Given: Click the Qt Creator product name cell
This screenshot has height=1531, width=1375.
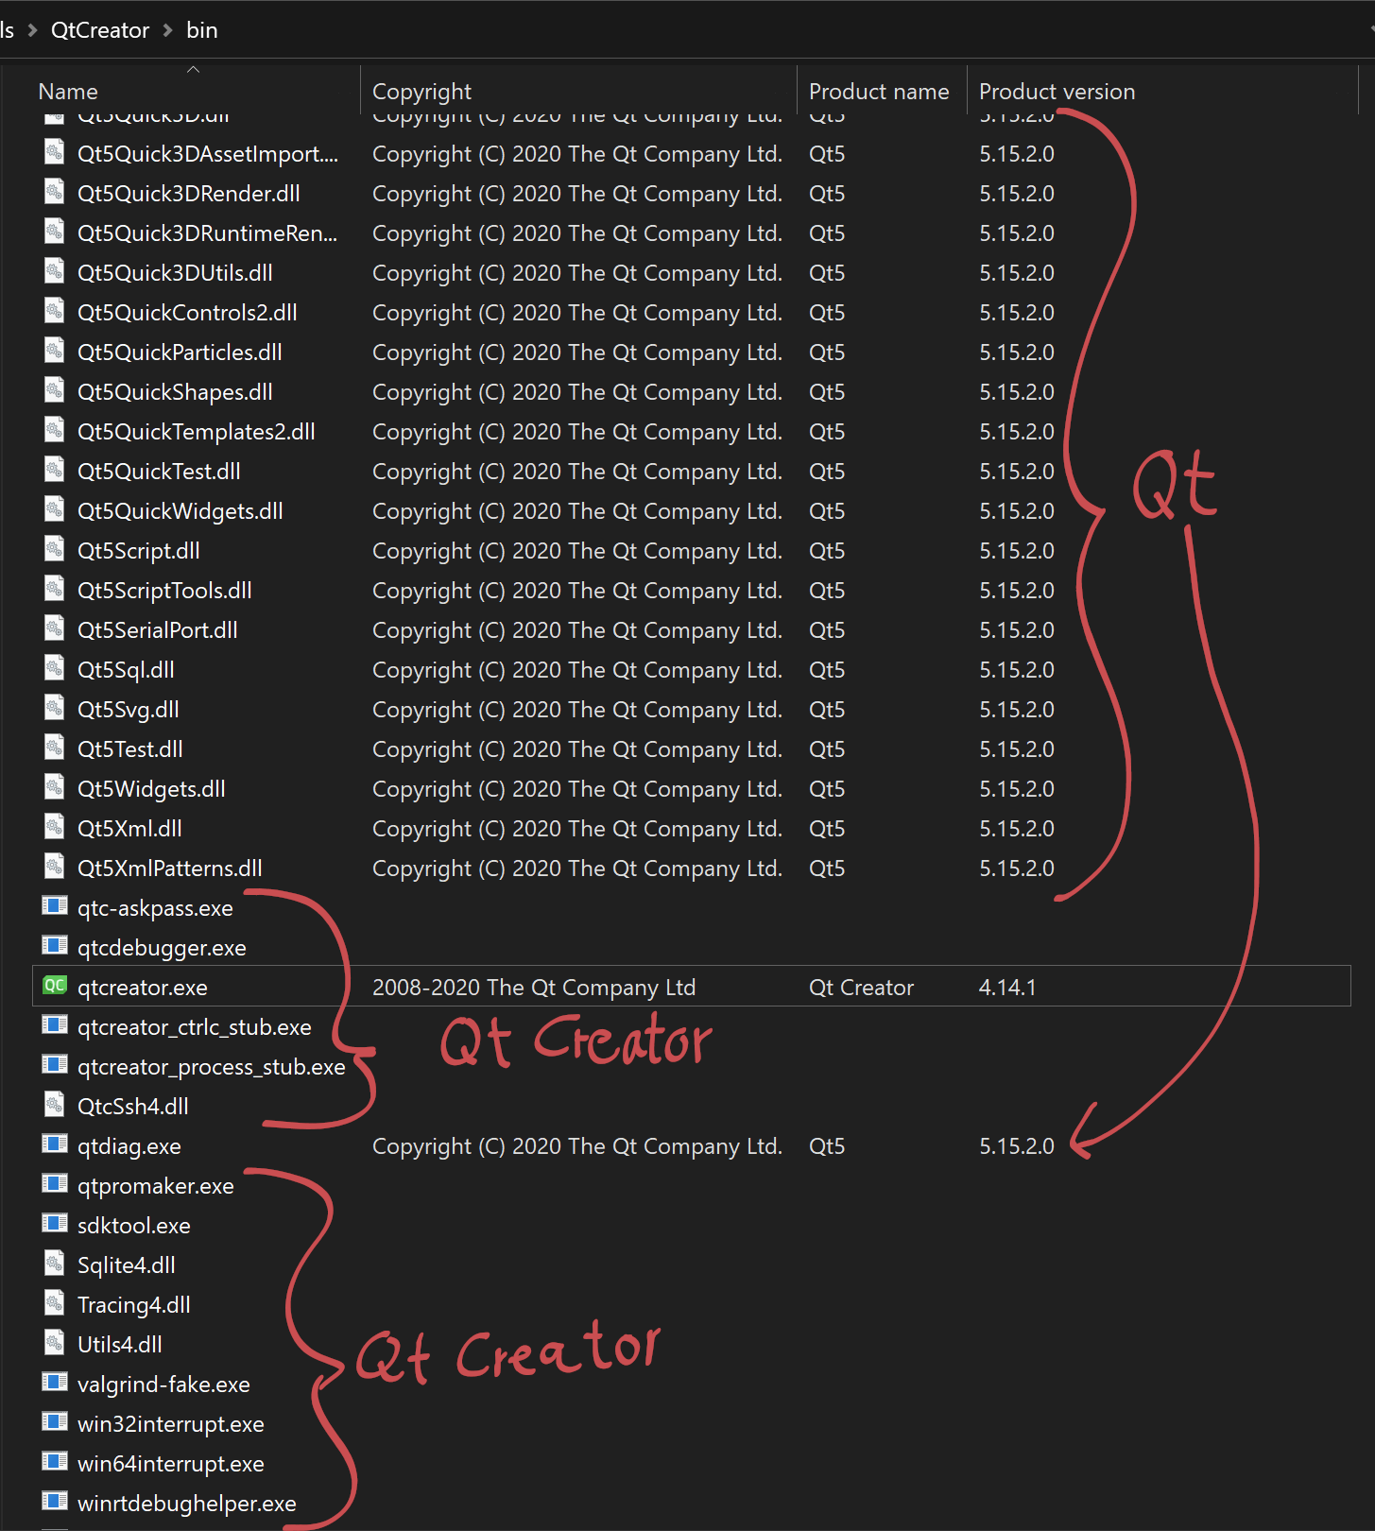Looking at the screenshot, I should (x=862, y=987).
